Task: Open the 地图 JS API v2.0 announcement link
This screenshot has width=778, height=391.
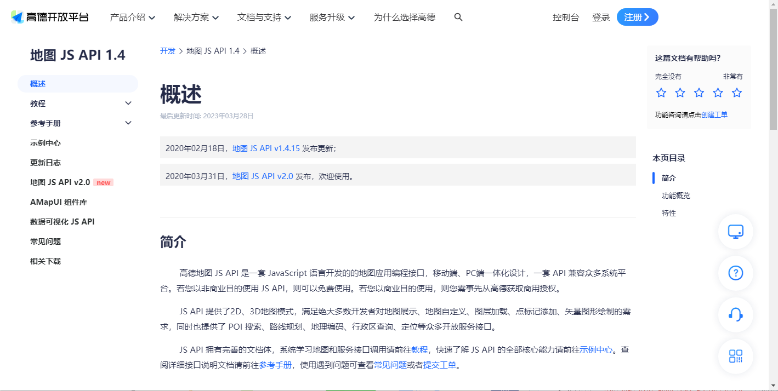Action: [263, 176]
